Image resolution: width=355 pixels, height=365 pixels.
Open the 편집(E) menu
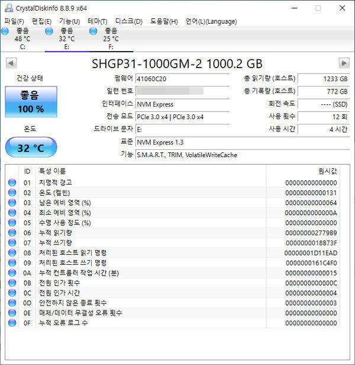(x=41, y=21)
